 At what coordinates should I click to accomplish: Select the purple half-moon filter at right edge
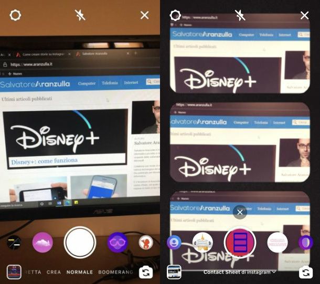point(306,242)
